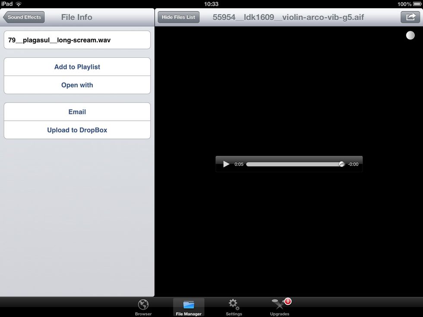
Task: Tap Email to send the file
Action: point(77,112)
